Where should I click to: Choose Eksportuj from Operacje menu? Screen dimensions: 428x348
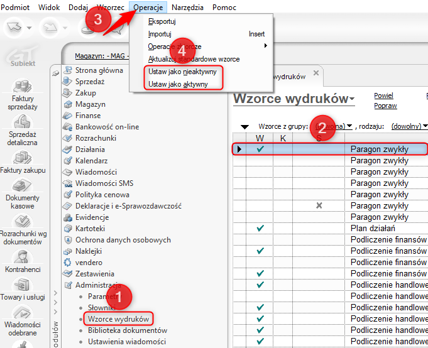click(162, 21)
